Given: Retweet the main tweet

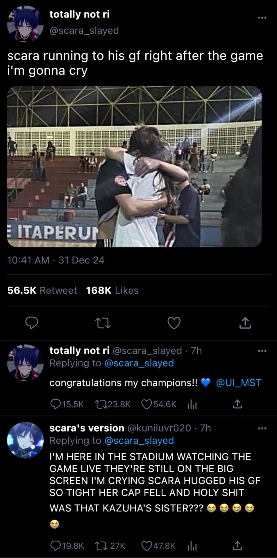Looking at the screenshot, I should tap(103, 323).
